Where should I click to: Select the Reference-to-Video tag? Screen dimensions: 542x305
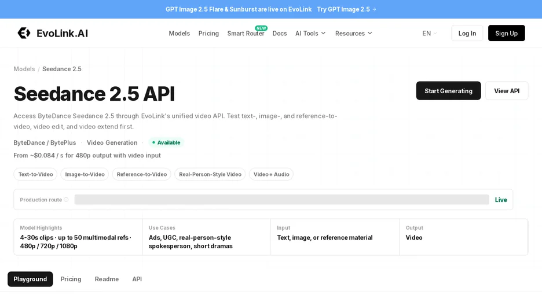pos(142,174)
